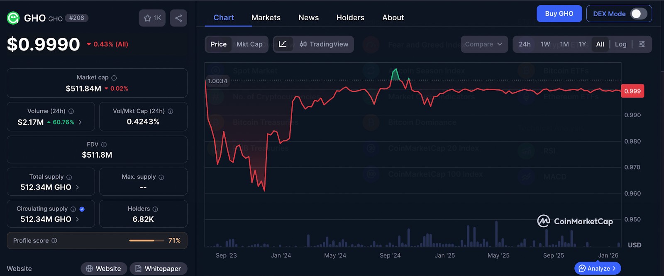Click Buy GHO button
Image resolution: width=664 pixels, height=276 pixels.
pyautogui.click(x=559, y=14)
